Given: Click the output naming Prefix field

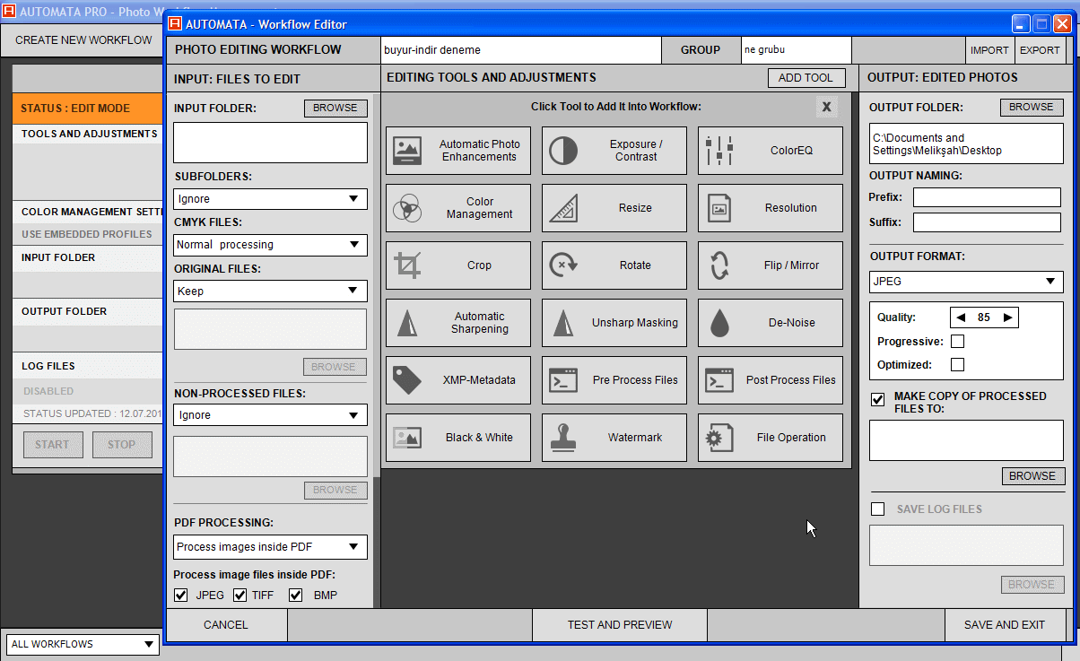Looking at the screenshot, I should (x=988, y=197).
